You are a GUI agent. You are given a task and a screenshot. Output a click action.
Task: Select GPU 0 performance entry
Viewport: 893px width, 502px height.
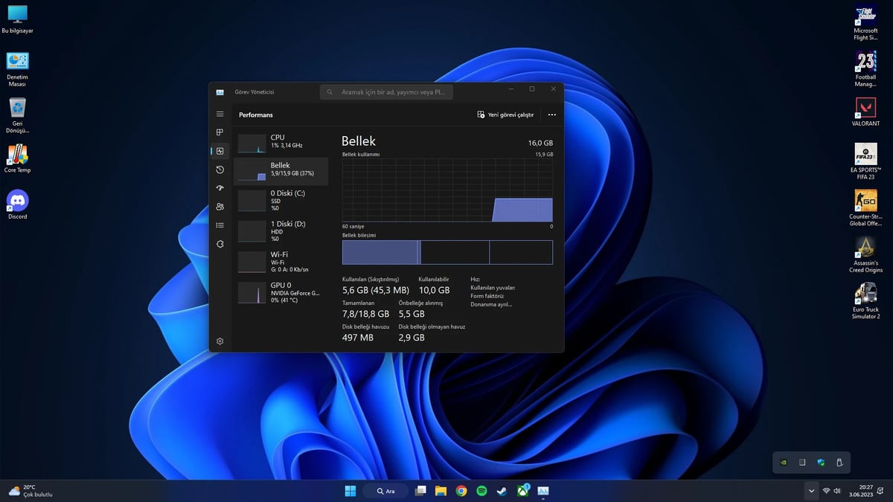click(x=281, y=293)
